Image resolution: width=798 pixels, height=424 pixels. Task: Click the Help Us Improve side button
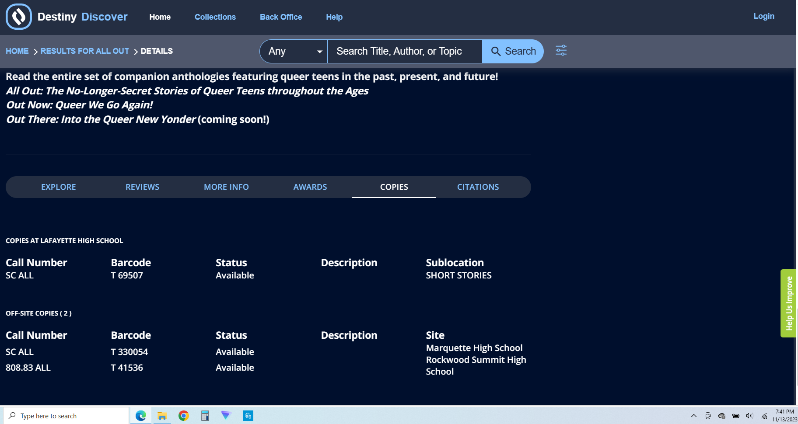(788, 303)
